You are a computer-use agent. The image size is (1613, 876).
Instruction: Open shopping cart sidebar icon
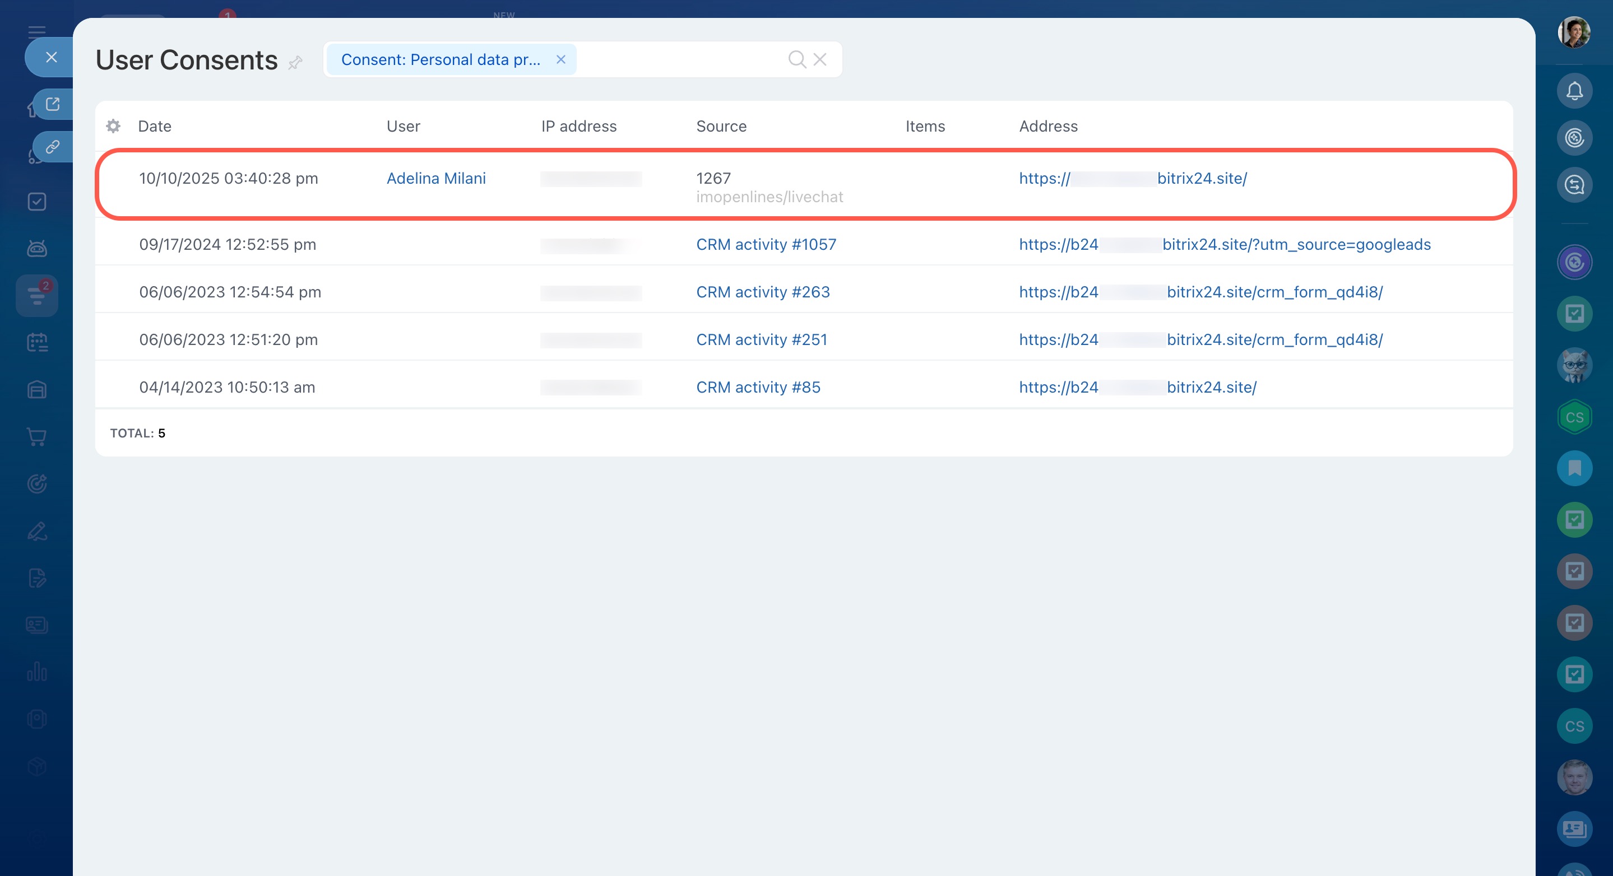37,437
